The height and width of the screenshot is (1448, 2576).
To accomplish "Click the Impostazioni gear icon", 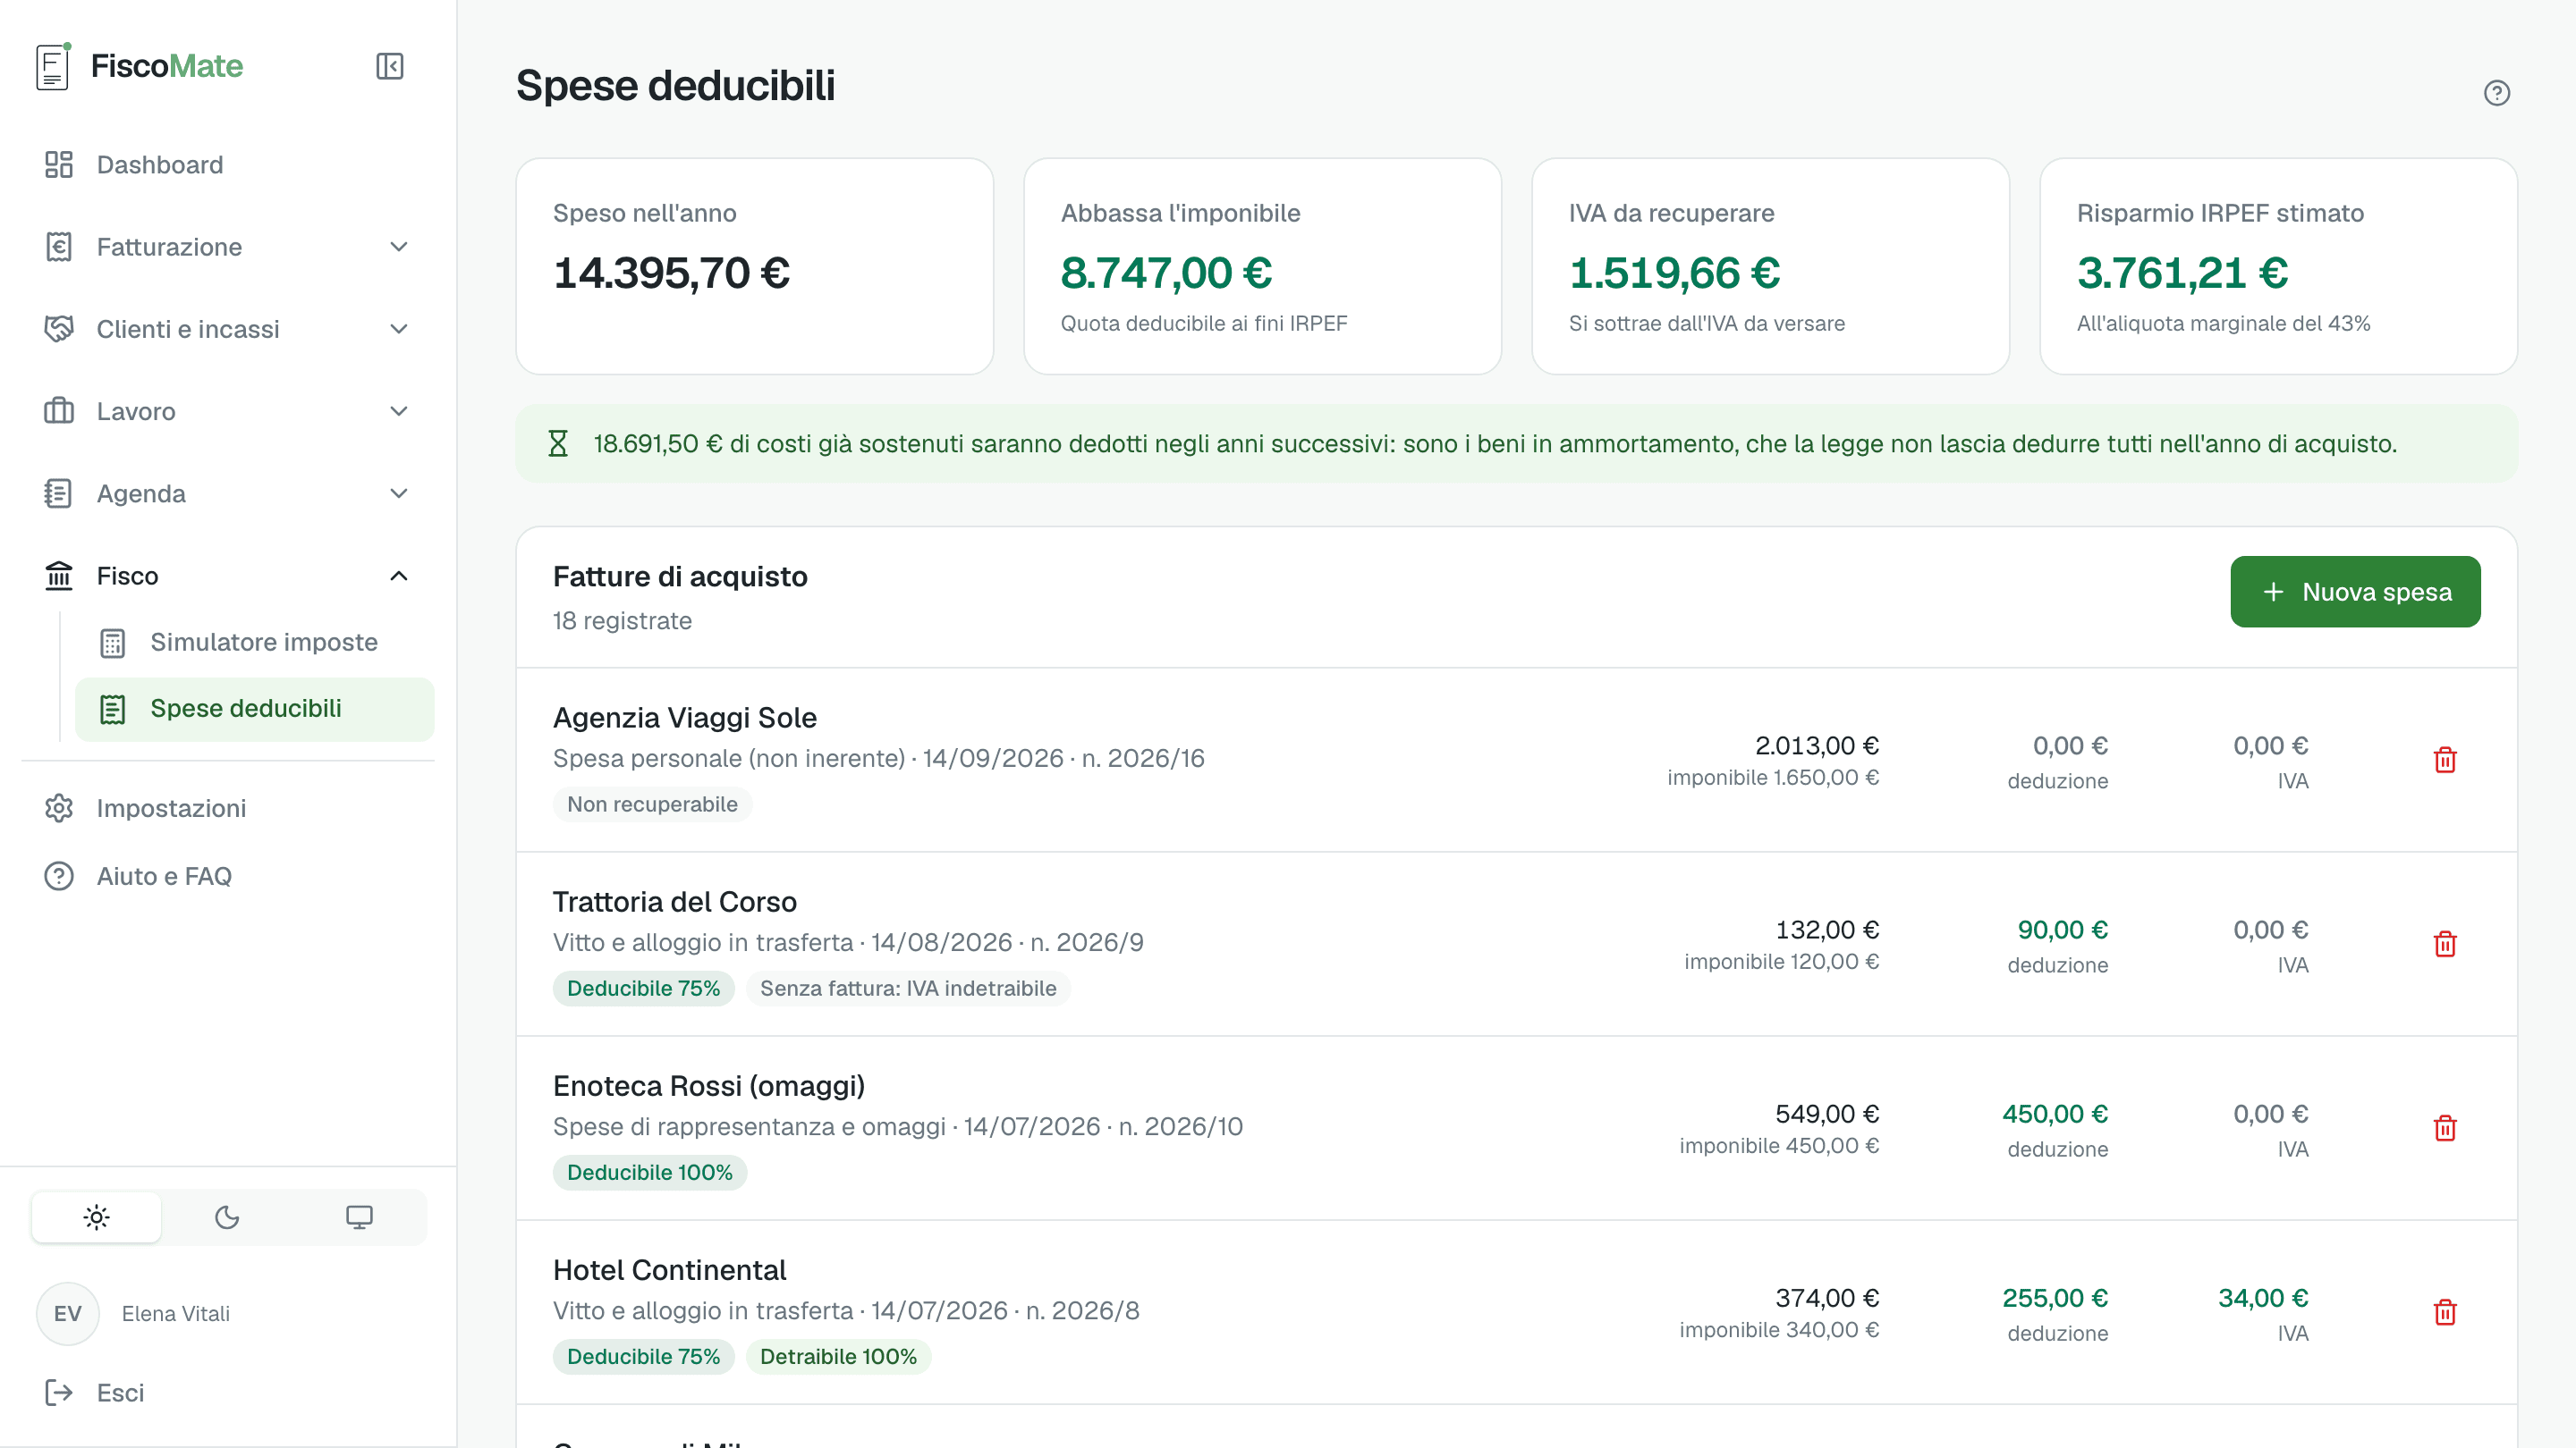I will [x=59, y=808].
